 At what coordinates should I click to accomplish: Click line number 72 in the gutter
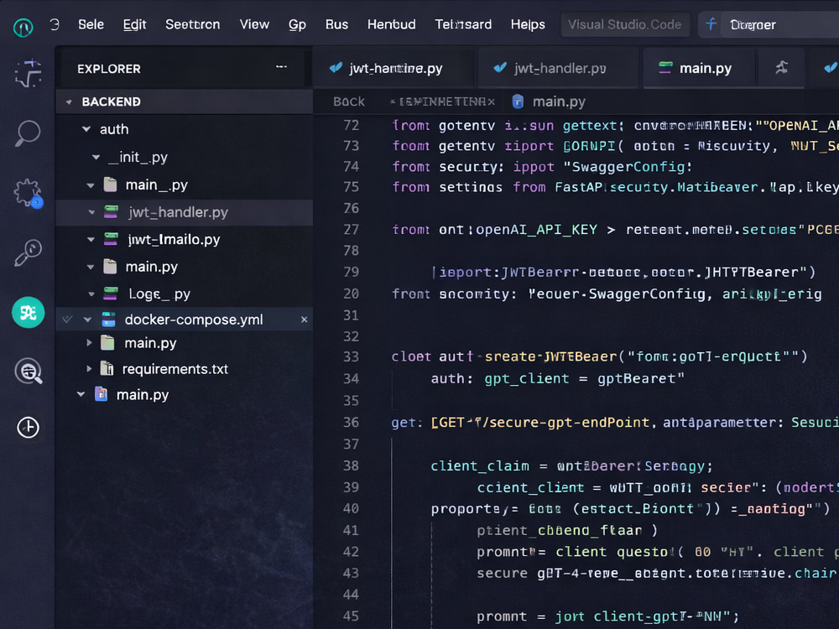pos(352,125)
